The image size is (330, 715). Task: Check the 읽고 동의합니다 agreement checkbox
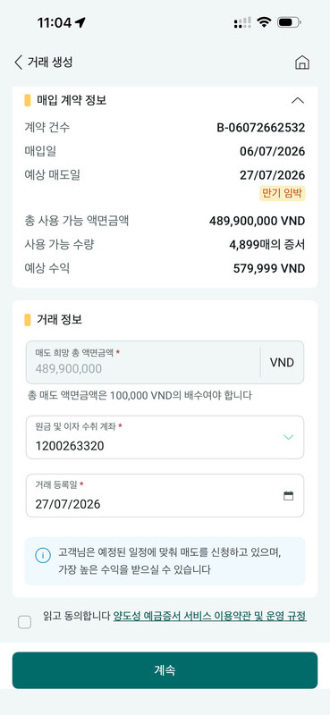point(25,622)
